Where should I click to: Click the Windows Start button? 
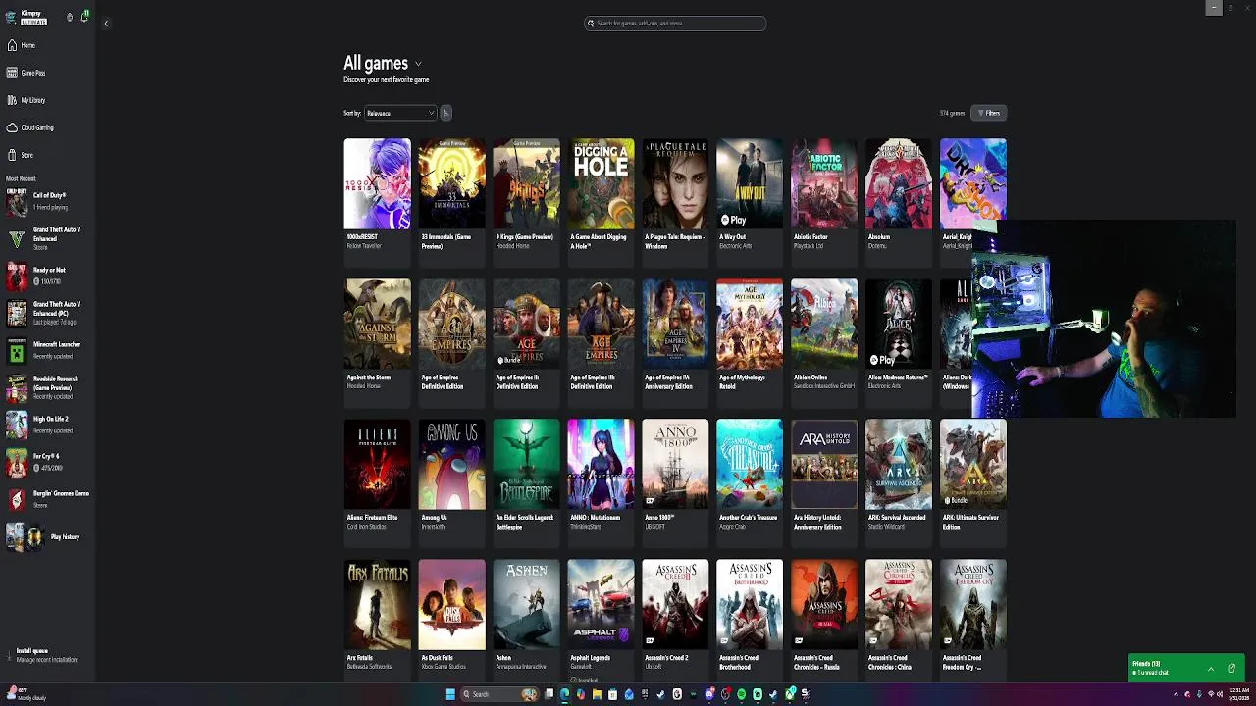pos(450,694)
